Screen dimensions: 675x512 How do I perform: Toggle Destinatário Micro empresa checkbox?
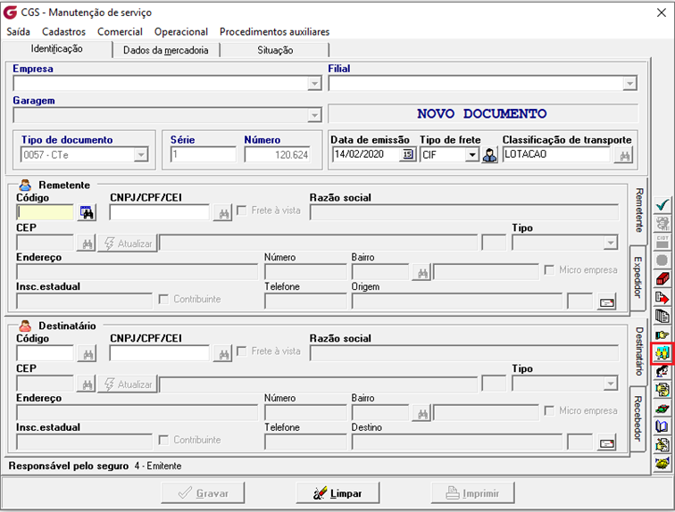[549, 410]
